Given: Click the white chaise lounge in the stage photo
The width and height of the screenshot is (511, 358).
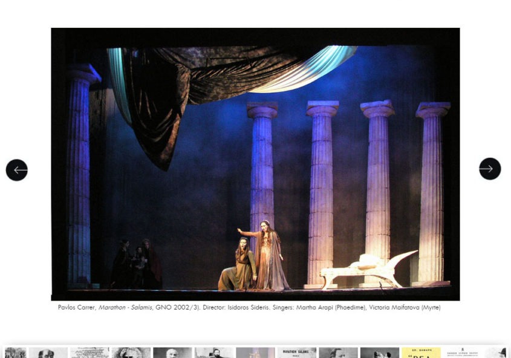Looking at the screenshot, I should pyautogui.click(x=367, y=269).
